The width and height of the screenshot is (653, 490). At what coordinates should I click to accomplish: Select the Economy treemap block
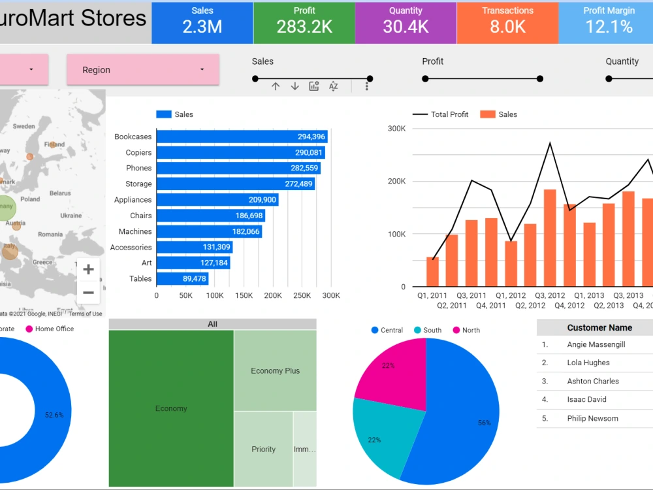(171, 408)
